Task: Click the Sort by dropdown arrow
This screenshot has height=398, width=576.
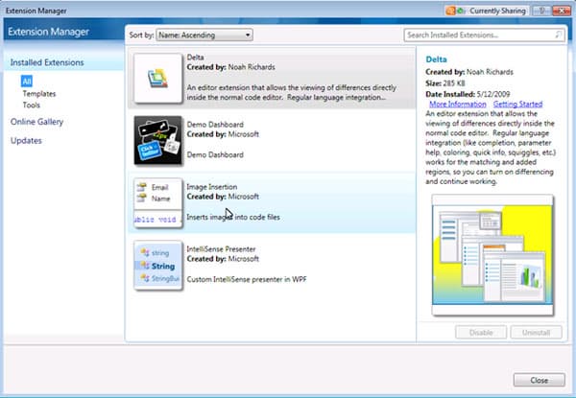Action: 248,35
